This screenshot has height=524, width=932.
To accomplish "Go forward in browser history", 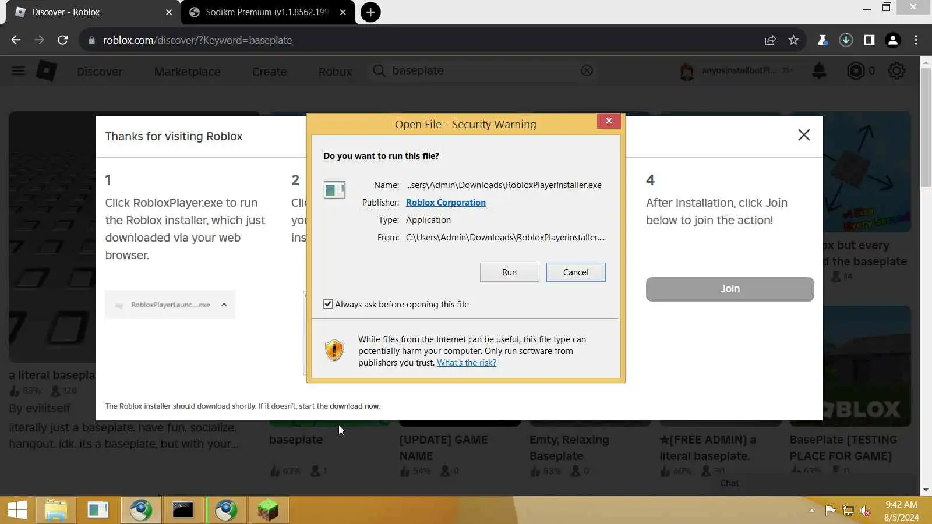I will pos(39,40).
